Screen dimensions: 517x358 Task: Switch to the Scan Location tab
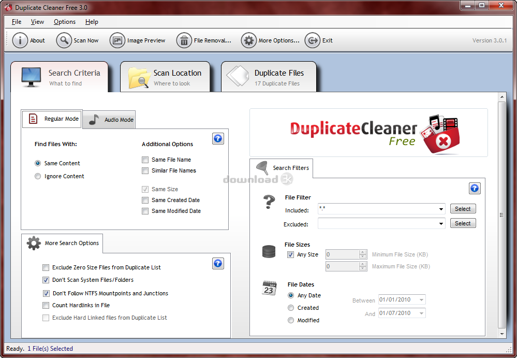point(165,77)
